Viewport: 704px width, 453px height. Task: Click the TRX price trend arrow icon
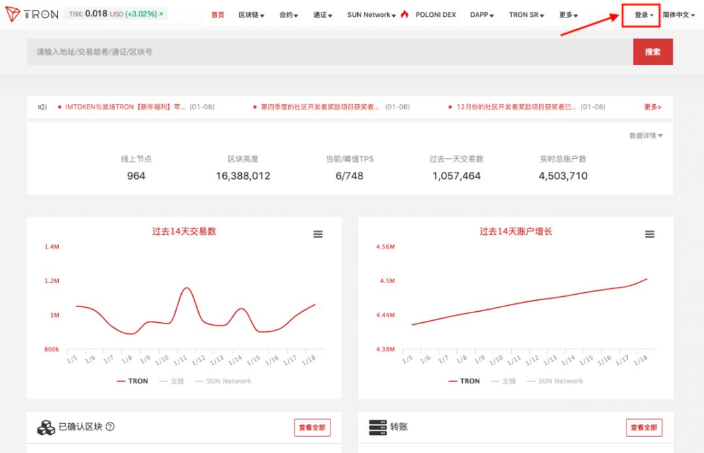pos(161,14)
